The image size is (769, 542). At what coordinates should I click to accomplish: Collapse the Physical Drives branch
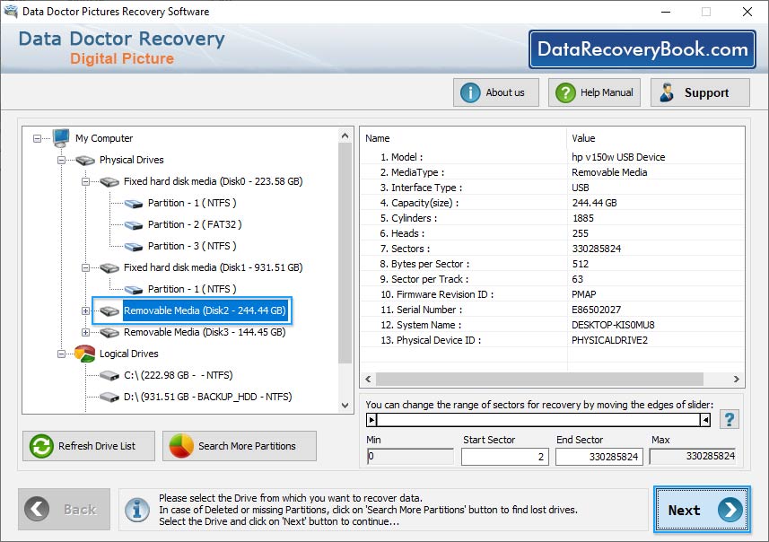pyautogui.click(x=59, y=160)
